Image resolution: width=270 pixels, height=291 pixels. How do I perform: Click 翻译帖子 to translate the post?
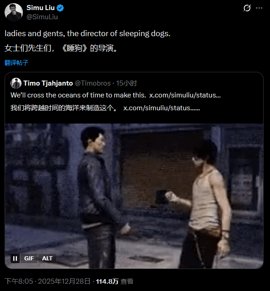click(16, 63)
